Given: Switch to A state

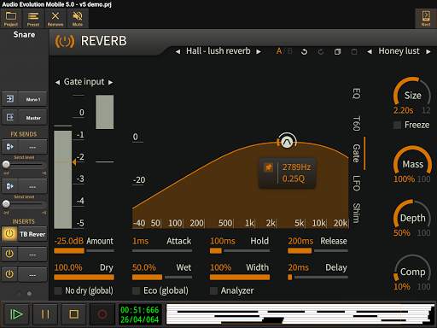Looking at the screenshot, I should coord(279,51).
